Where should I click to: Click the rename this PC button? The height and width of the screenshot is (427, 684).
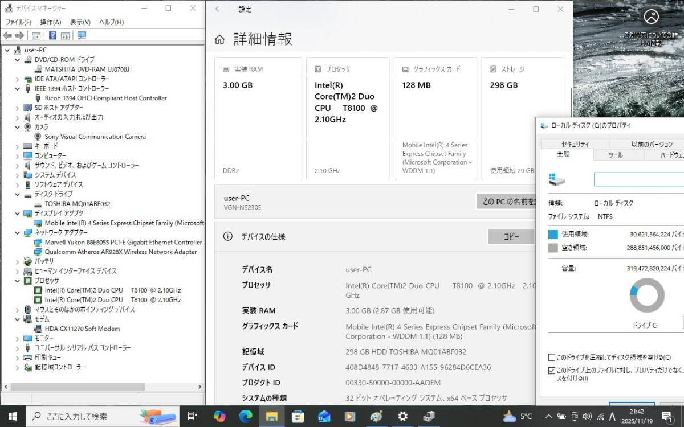[x=507, y=202]
